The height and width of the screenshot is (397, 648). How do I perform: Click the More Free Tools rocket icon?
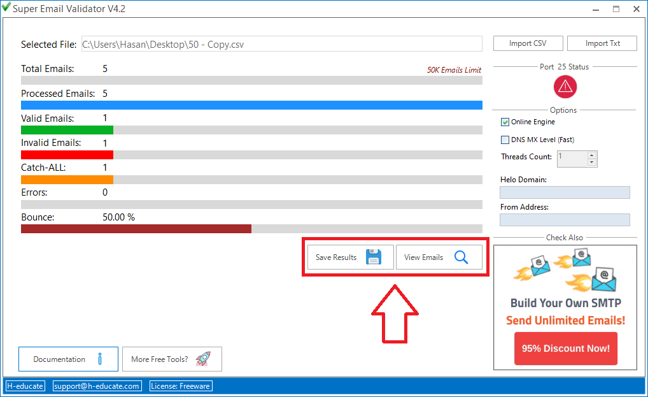pyautogui.click(x=203, y=359)
